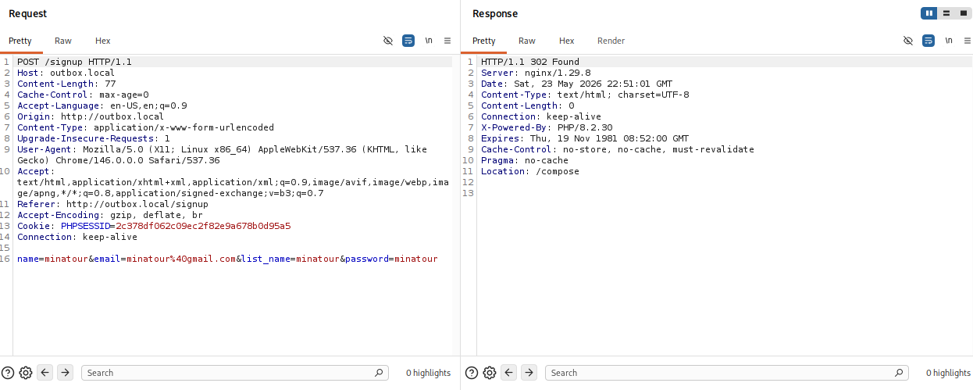
Task: Click the 'Server: nginx/1.29.8' header
Action: tap(536, 73)
